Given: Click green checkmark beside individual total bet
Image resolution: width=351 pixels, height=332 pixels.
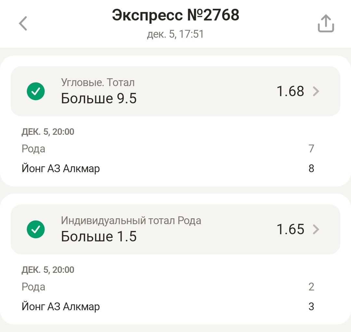Looking at the screenshot, I should (x=36, y=229).
